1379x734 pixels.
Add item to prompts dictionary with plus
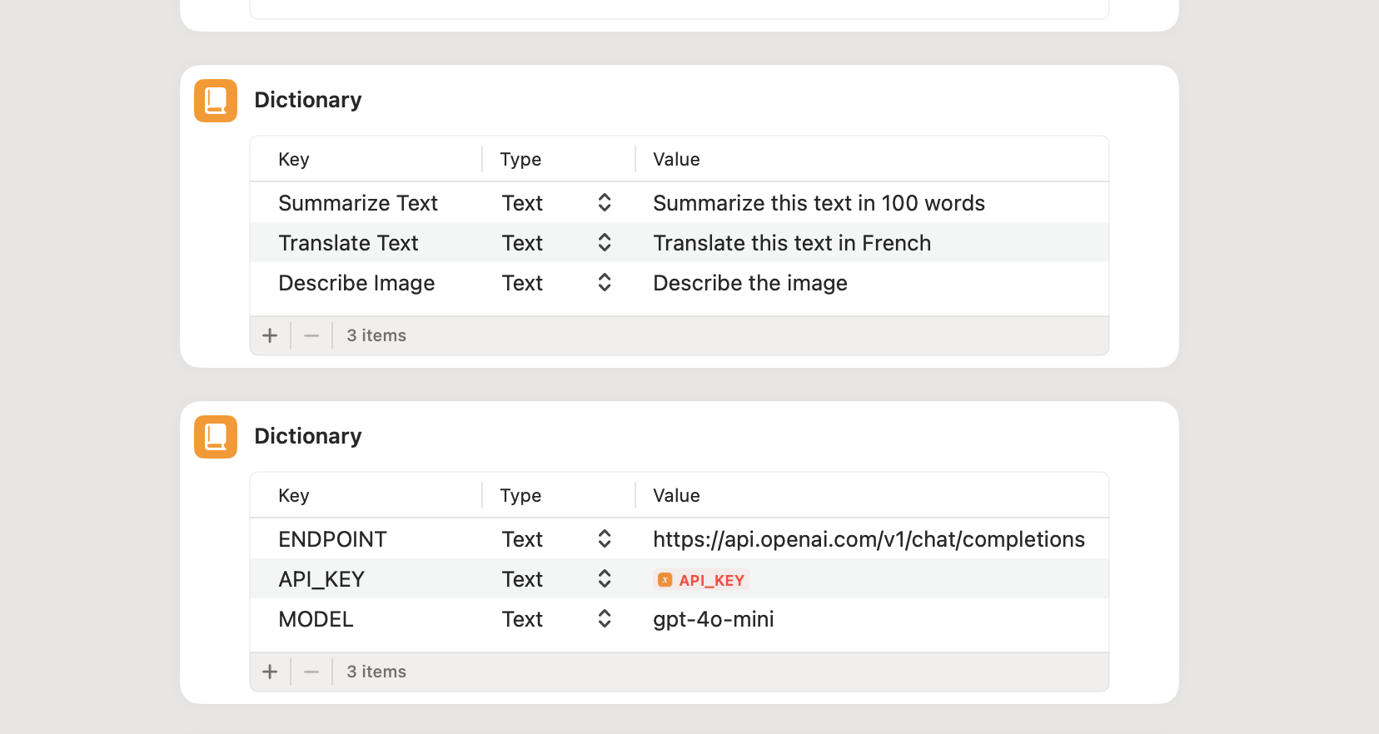(x=270, y=335)
